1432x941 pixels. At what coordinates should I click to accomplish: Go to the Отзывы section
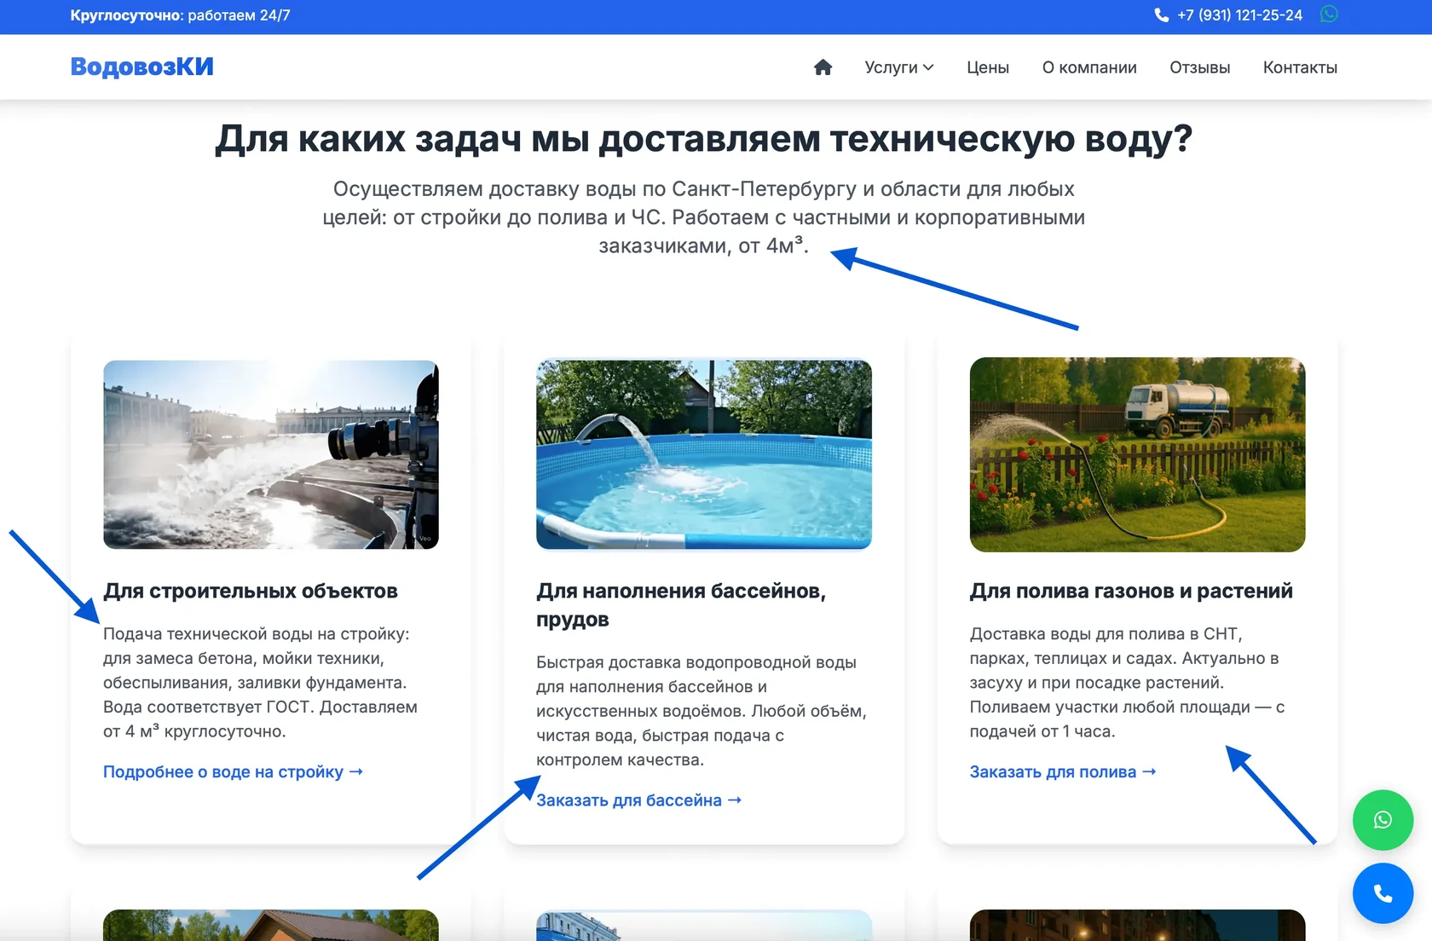coord(1198,67)
